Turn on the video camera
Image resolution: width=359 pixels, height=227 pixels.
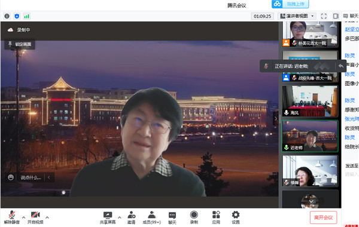point(35,217)
